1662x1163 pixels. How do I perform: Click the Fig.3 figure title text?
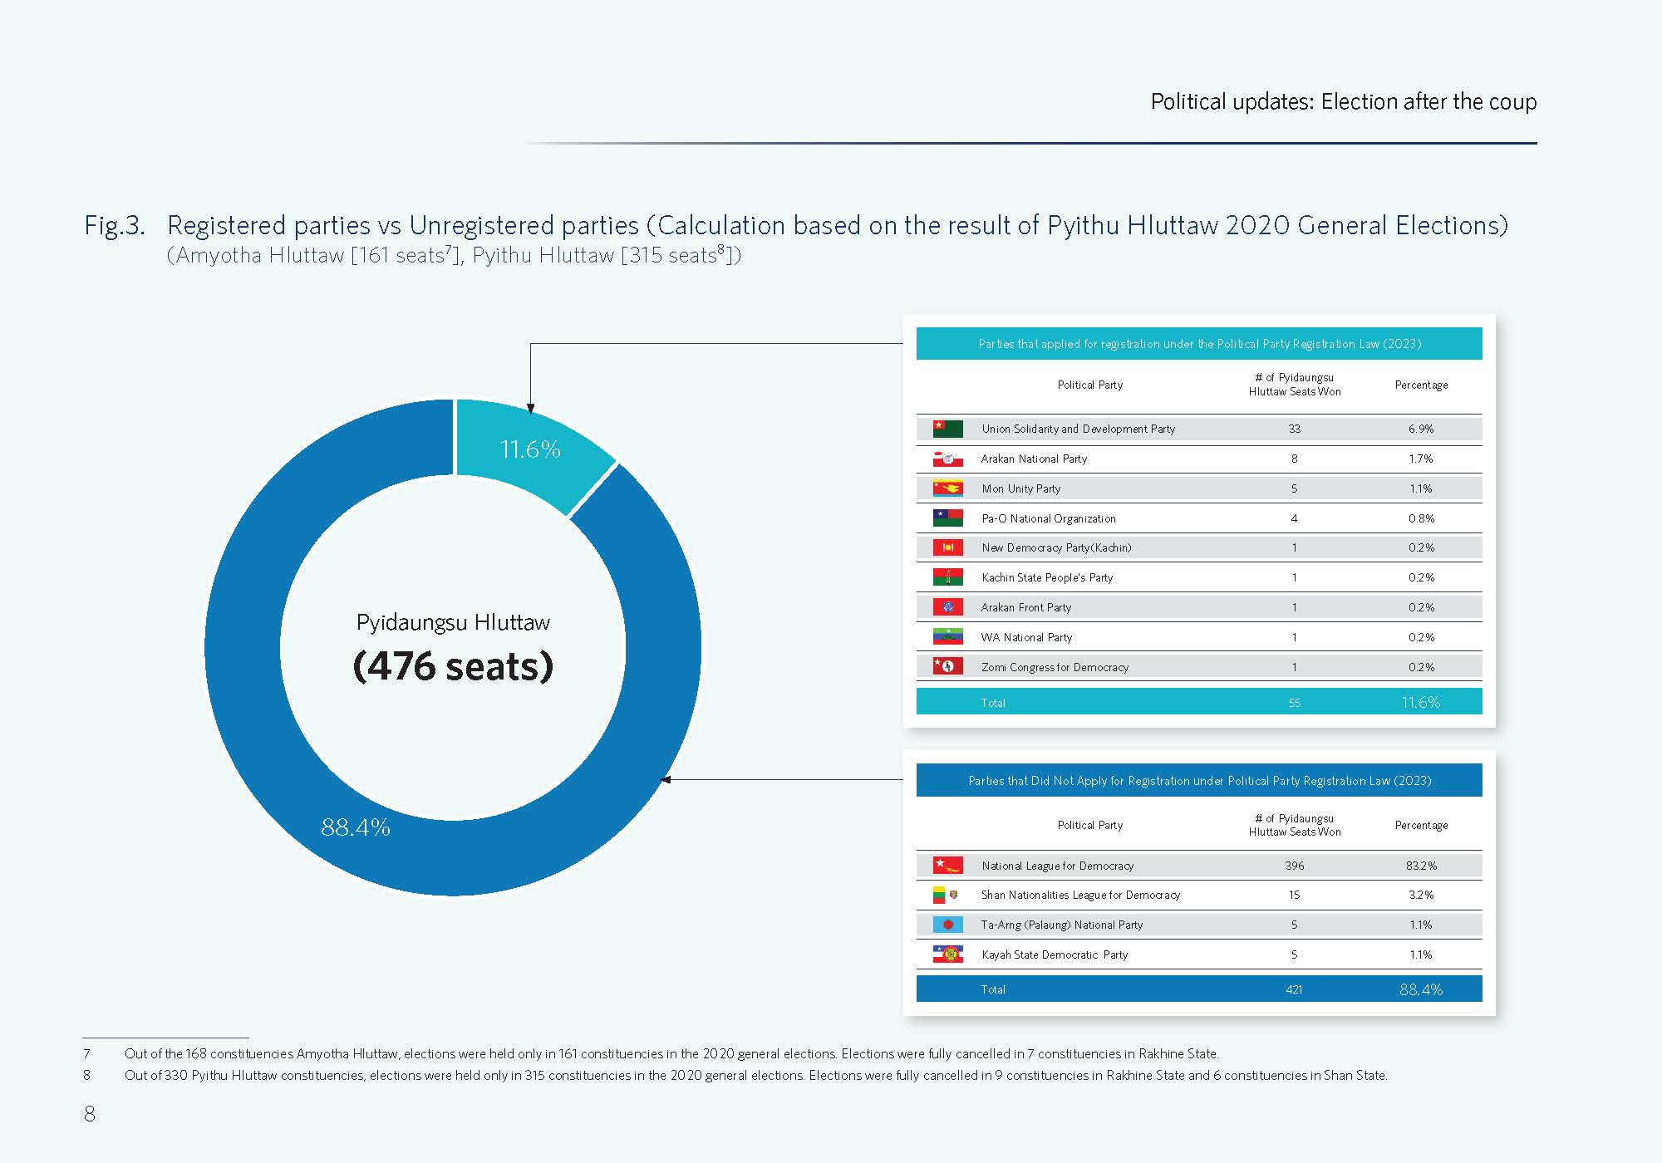click(x=796, y=225)
